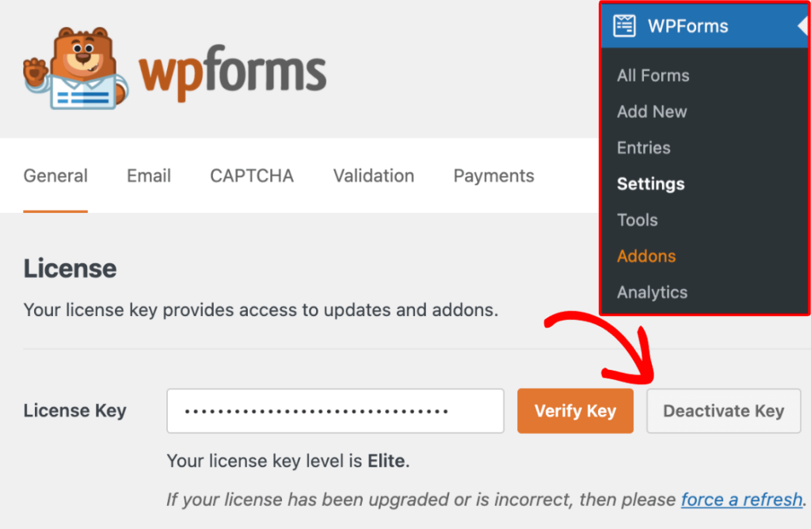
Task: Go to Tools in the sidebar
Action: click(637, 220)
